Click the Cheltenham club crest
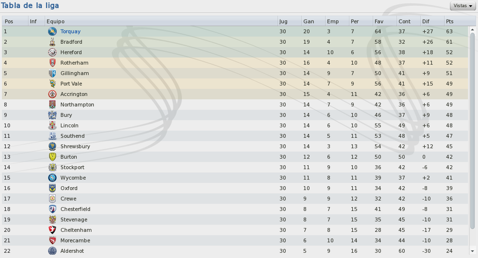Image resolution: width=478 pixels, height=258 pixels. 52,230
